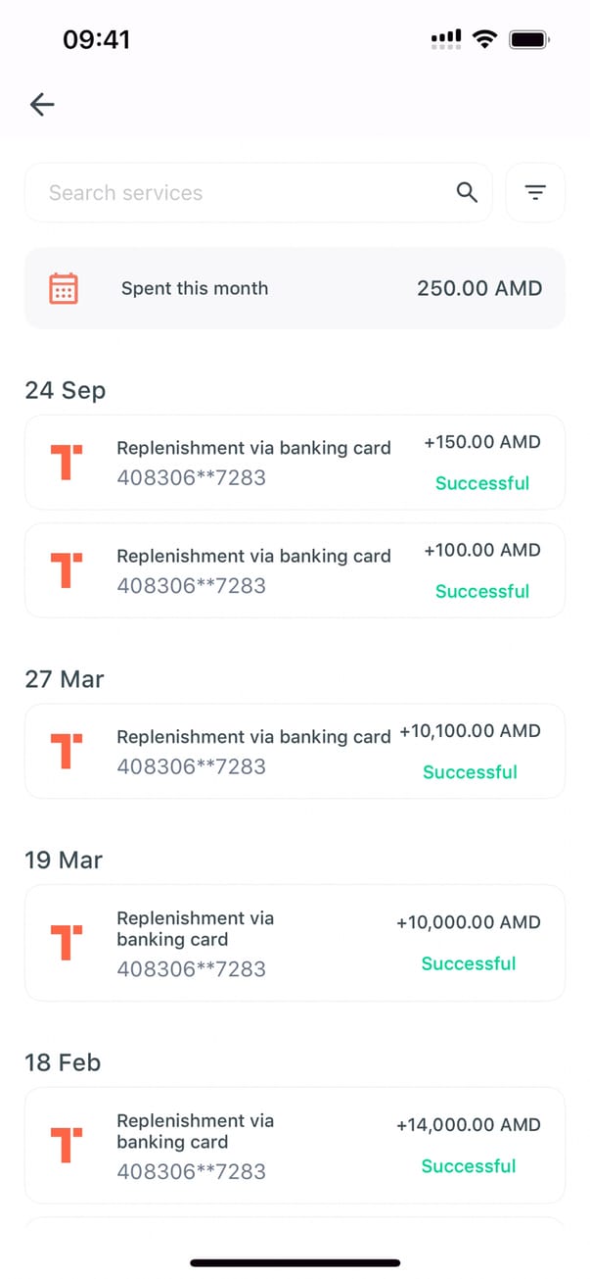590x1279 pixels.
Task: Open the +10,000.00 AMD transaction details
Action: (295, 943)
